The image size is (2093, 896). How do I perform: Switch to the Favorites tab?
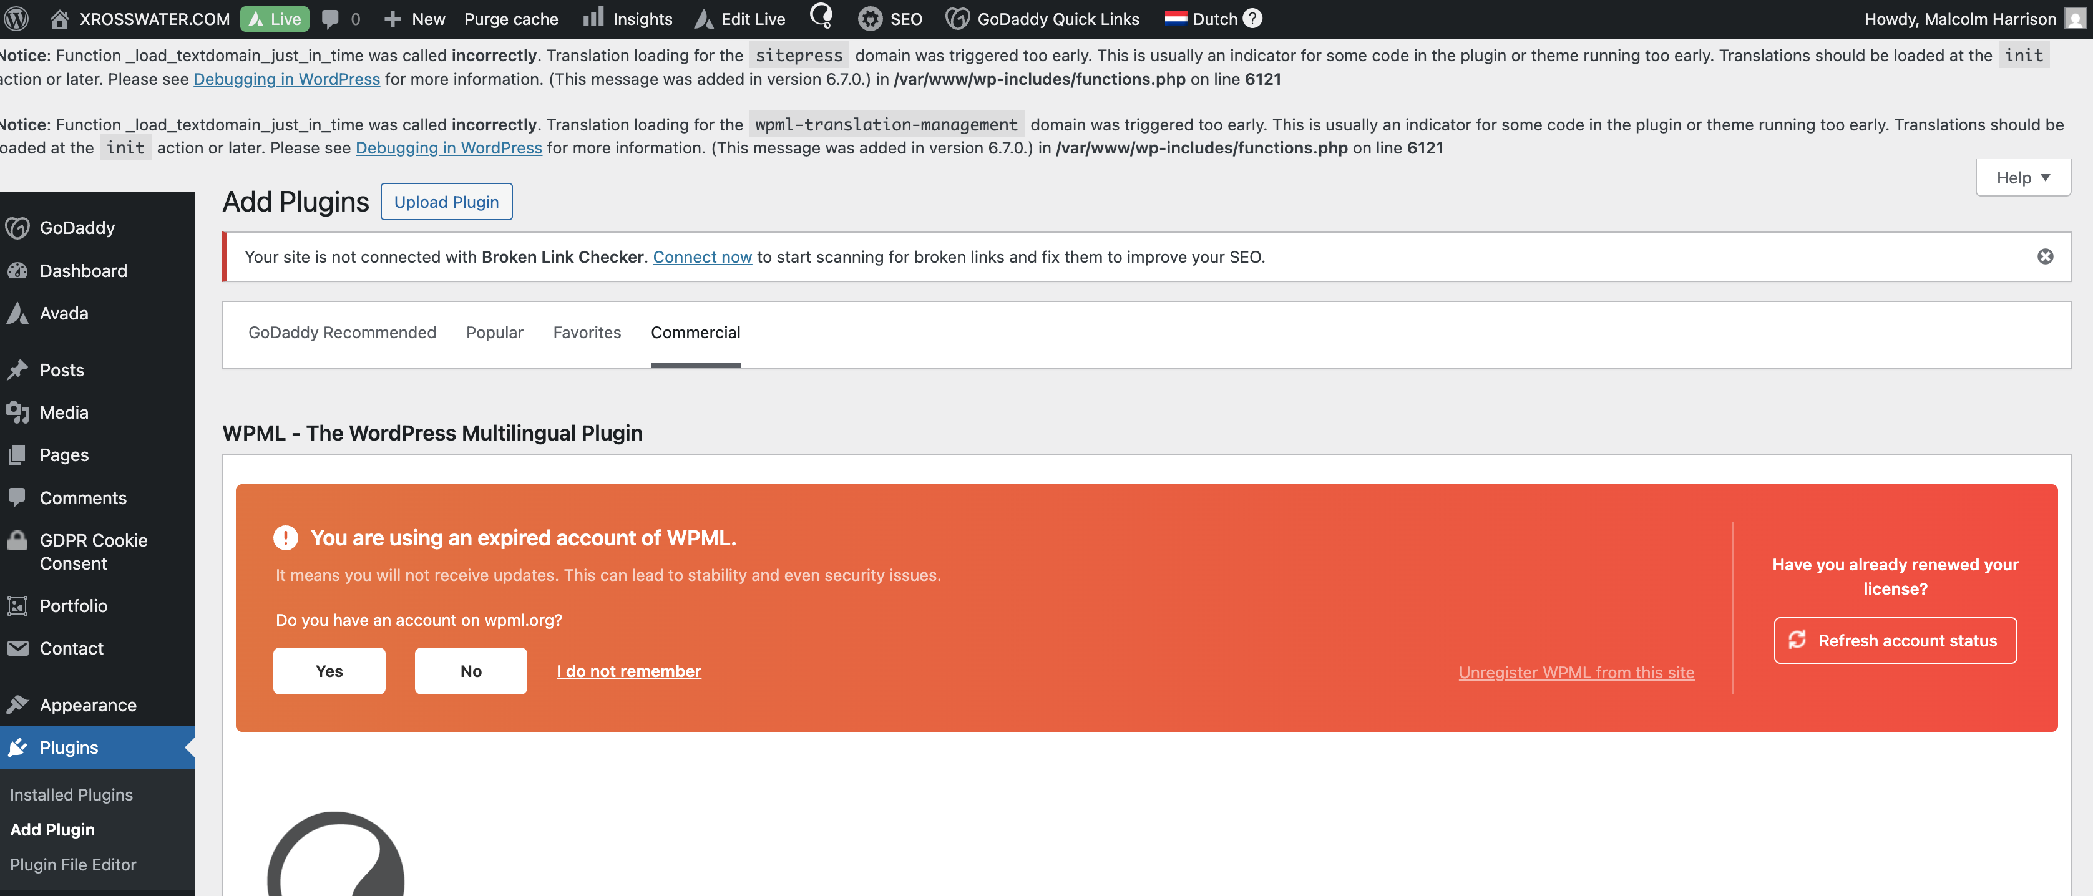[587, 332]
